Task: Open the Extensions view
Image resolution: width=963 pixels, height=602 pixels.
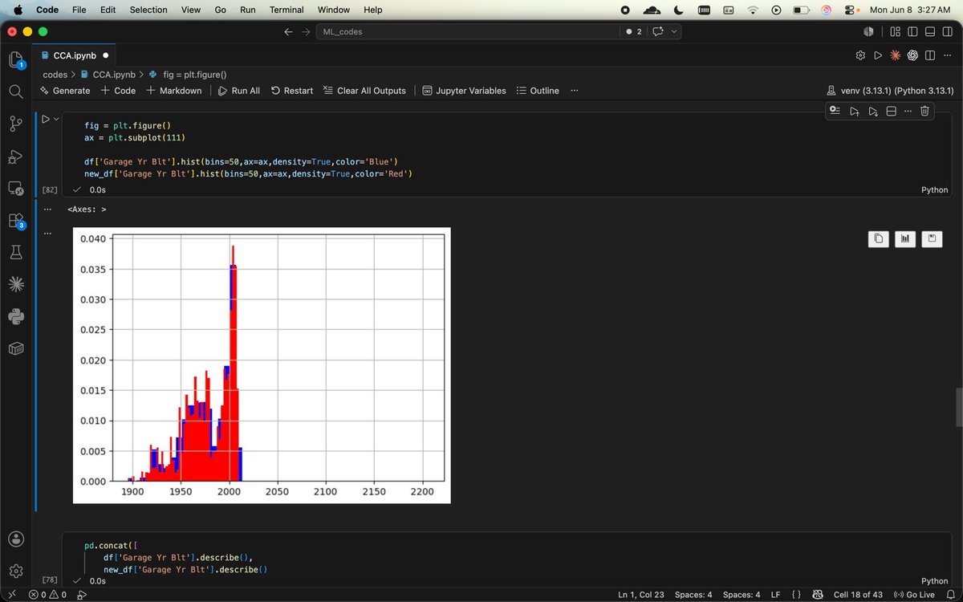Action: 15,220
